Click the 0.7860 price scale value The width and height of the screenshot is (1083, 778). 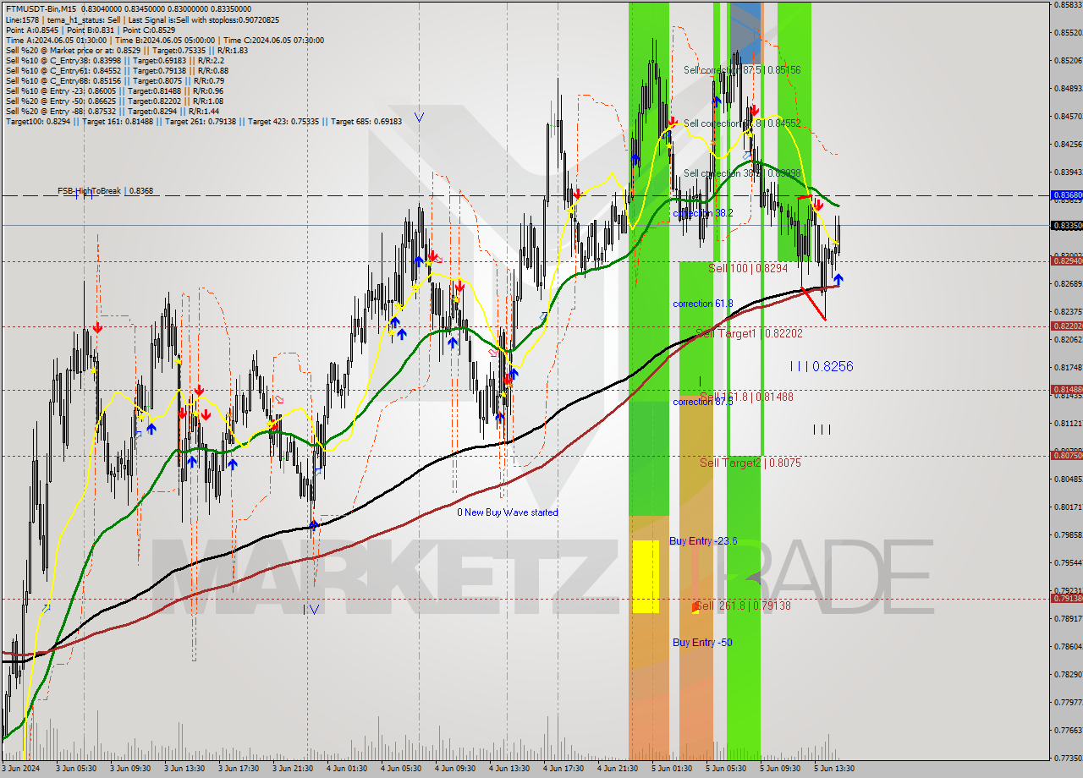click(x=1067, y=646)
